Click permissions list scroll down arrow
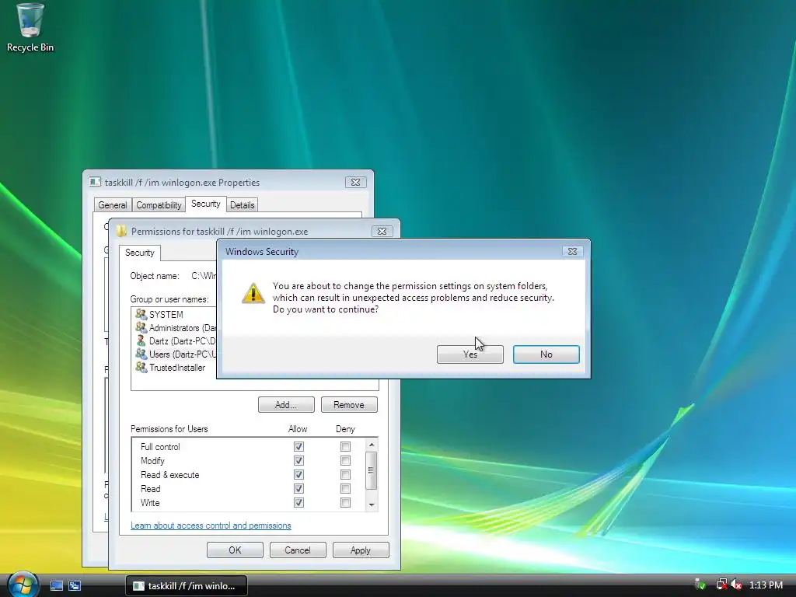This screenshot has height=597, width=796. click(372, 504)
